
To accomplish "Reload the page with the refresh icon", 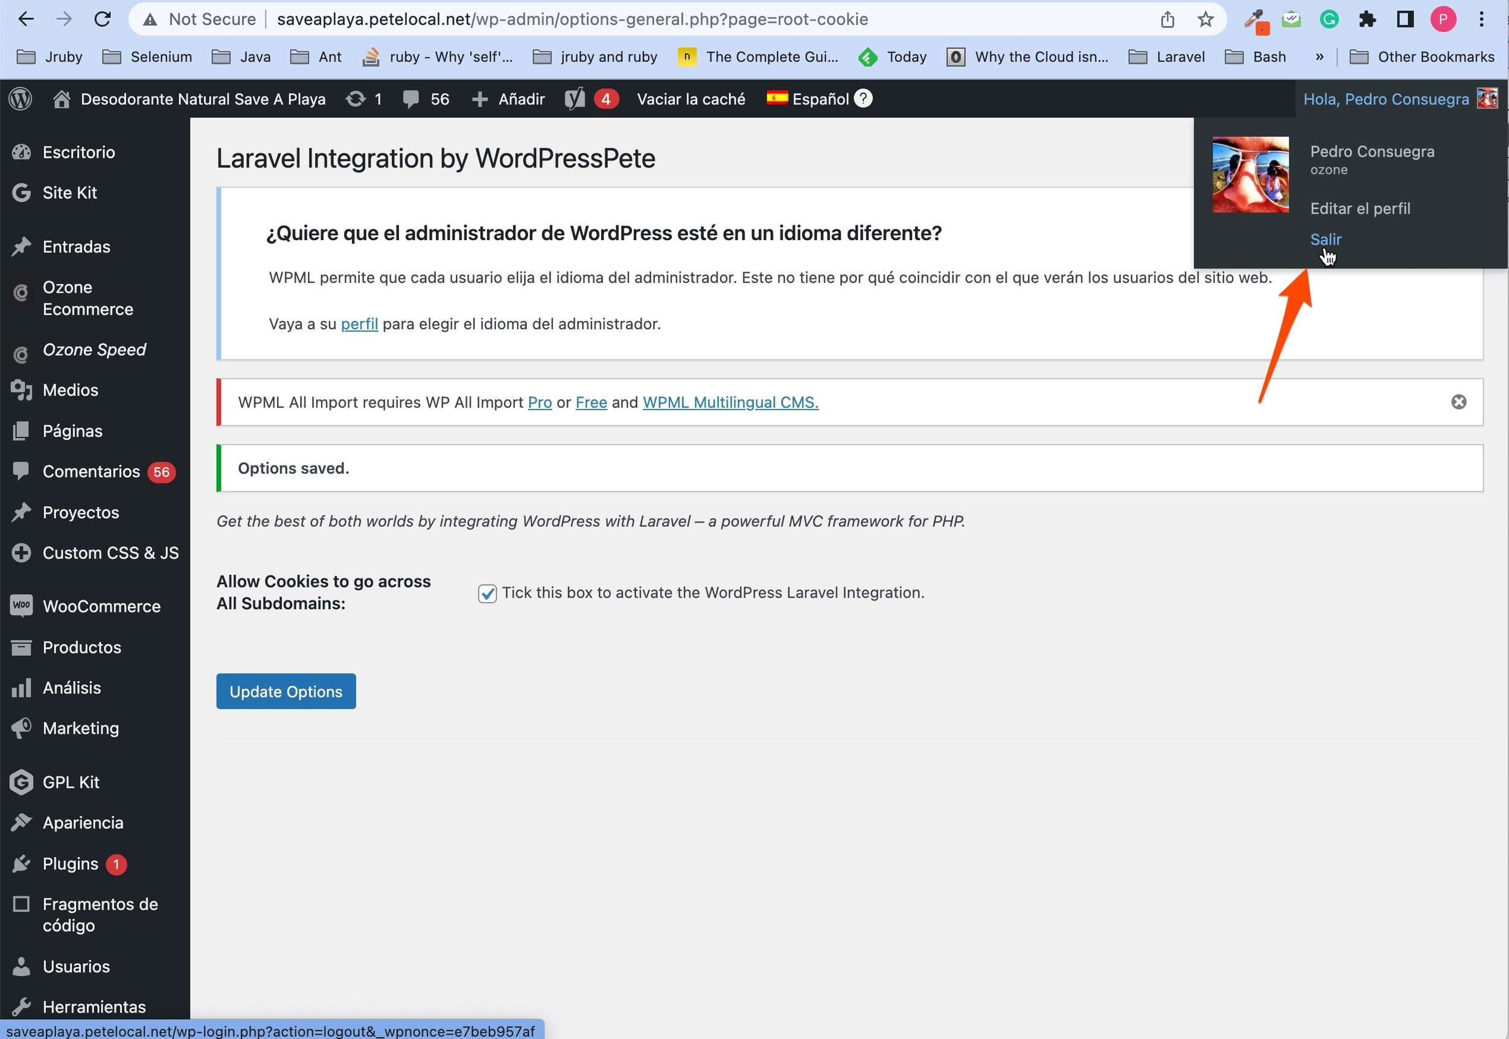I will (102, 19).
